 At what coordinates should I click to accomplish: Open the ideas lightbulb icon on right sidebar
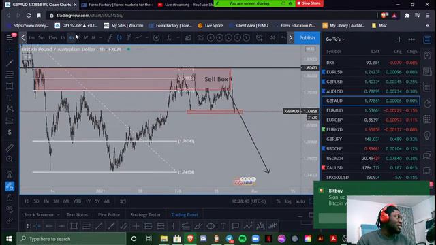tap(427, 135)
